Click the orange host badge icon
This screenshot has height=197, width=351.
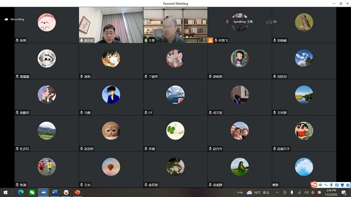pos(211,40)
